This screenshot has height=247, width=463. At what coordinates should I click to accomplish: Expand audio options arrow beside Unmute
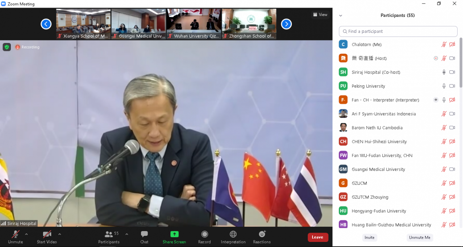[x=26, y=234]
